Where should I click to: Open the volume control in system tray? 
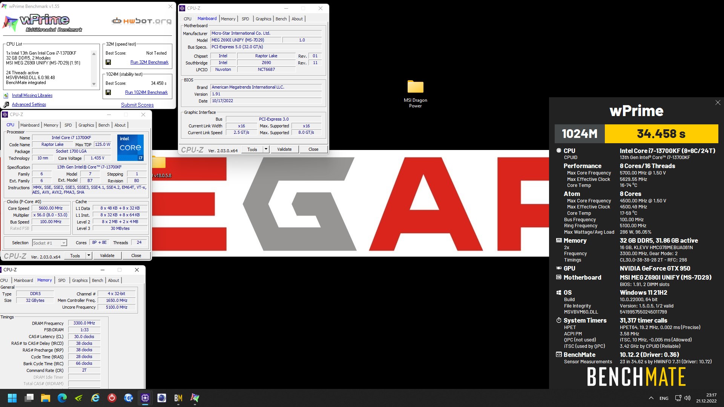pos(687,398)
